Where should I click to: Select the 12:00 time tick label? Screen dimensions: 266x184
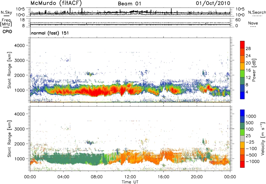[130, 177]
